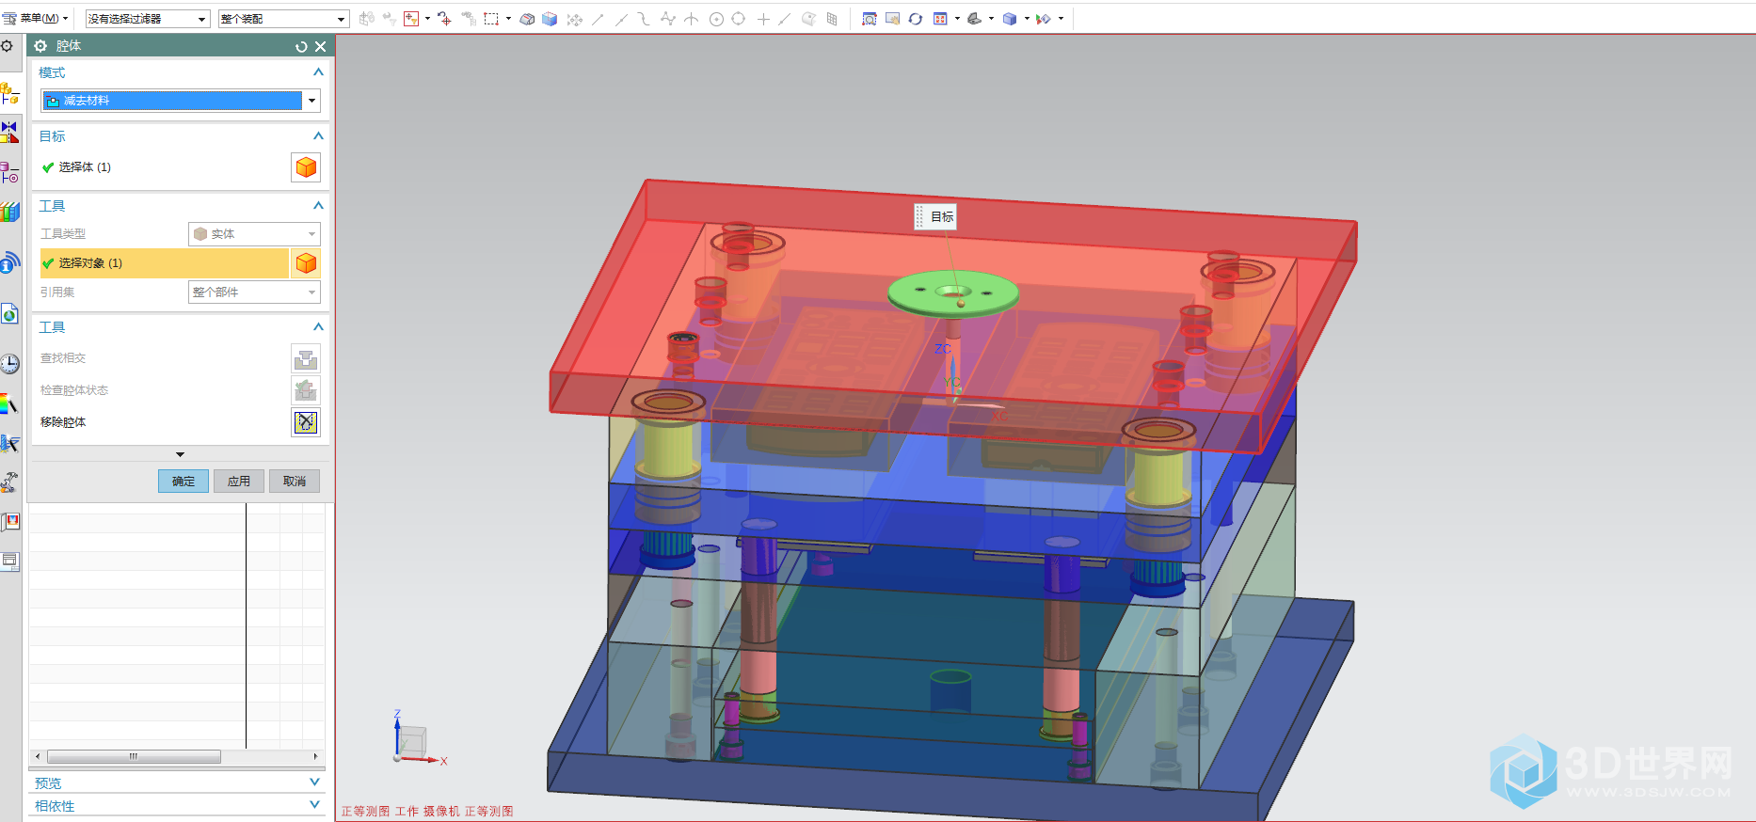Click the red crosshair select-point icon
The image size is (1756, 822).
[444, 19]
